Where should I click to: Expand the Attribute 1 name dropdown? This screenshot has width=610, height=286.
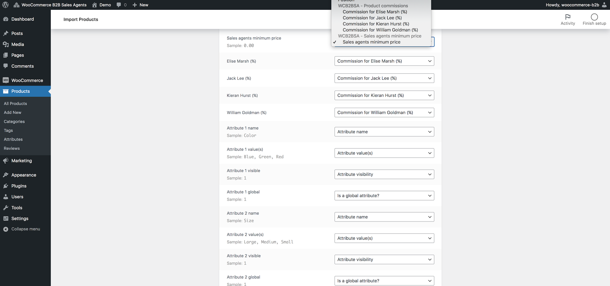384,132
